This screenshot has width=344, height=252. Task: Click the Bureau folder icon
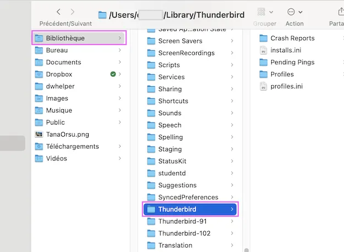coord(39,51)
